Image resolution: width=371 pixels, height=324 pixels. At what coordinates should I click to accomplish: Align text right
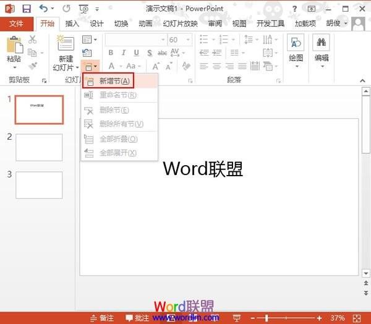[229, 66]
